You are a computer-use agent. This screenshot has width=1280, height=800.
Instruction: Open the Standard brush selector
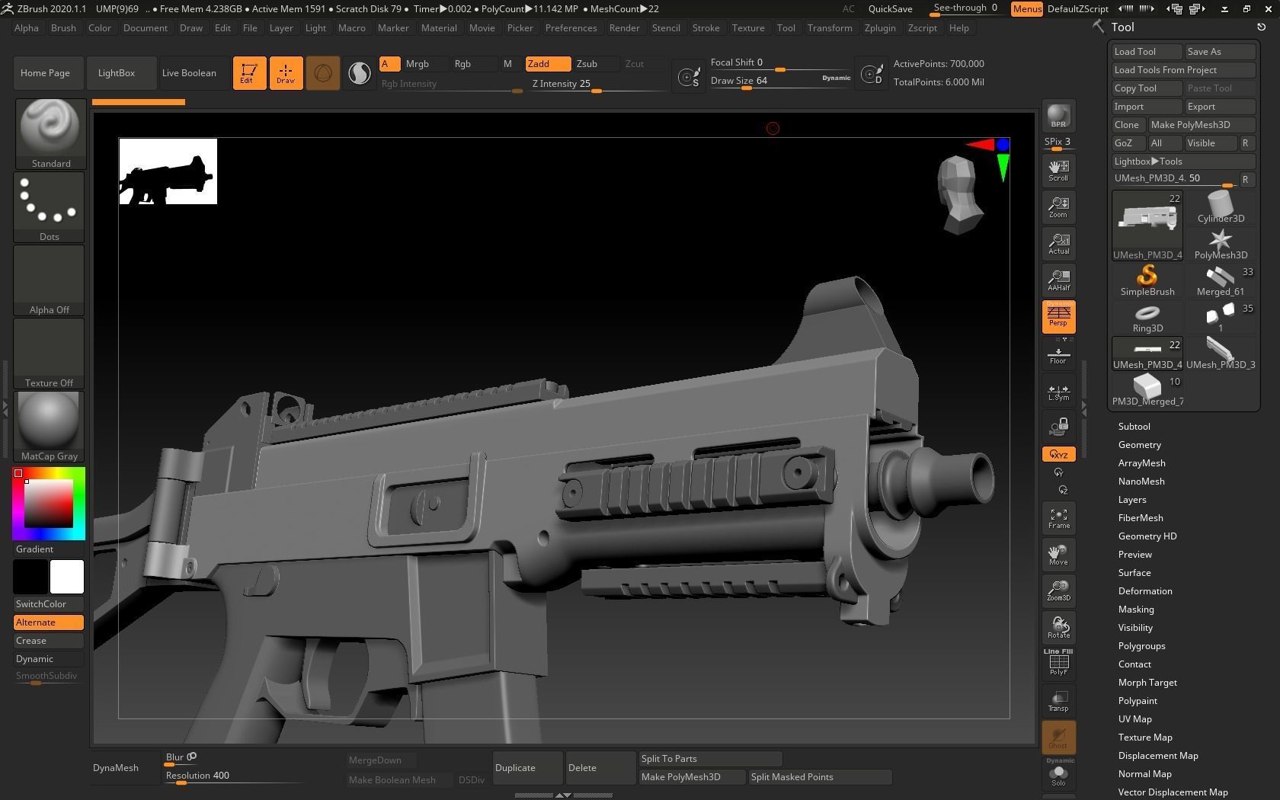coord(50,133)
